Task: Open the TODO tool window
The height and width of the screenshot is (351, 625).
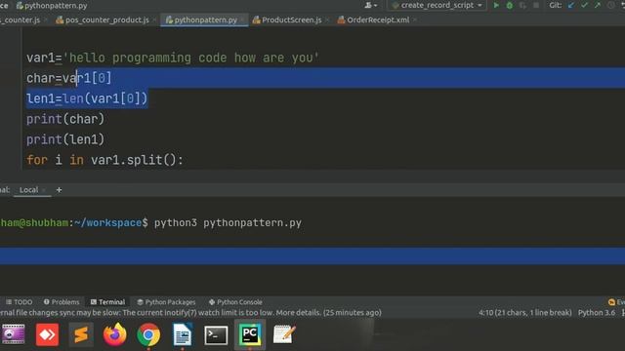Action: [19, 302]
